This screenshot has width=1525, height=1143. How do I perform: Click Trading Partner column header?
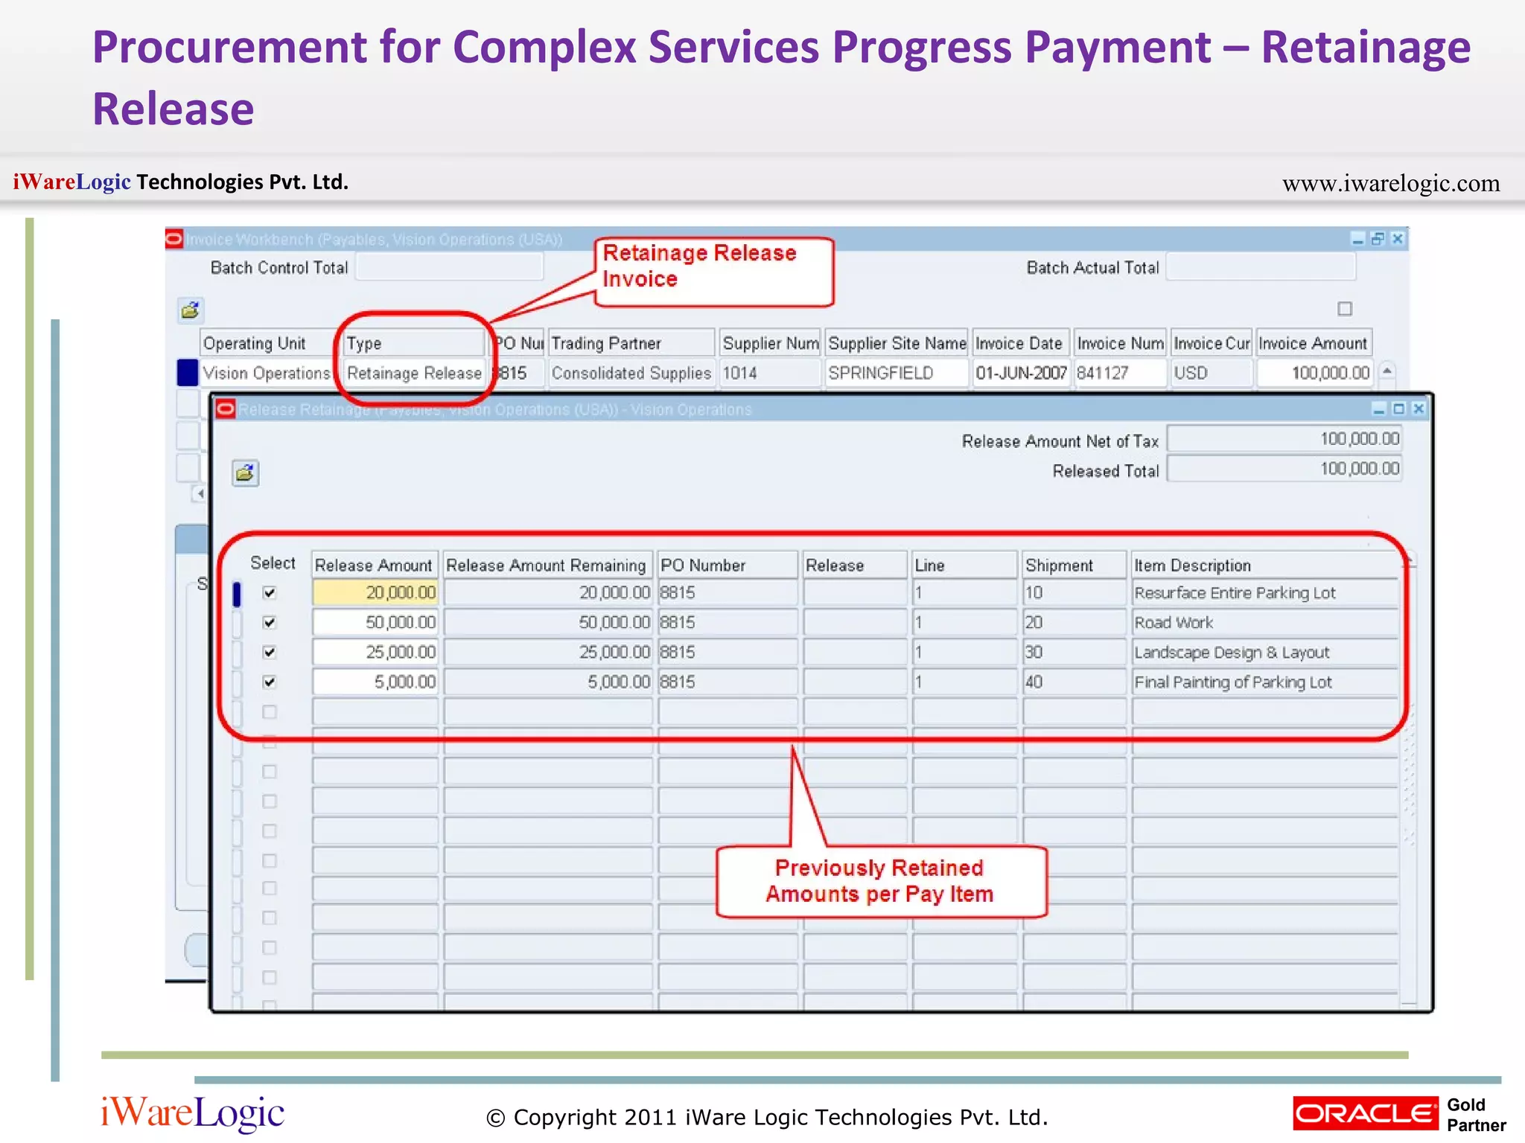click(x=631, y=343)
